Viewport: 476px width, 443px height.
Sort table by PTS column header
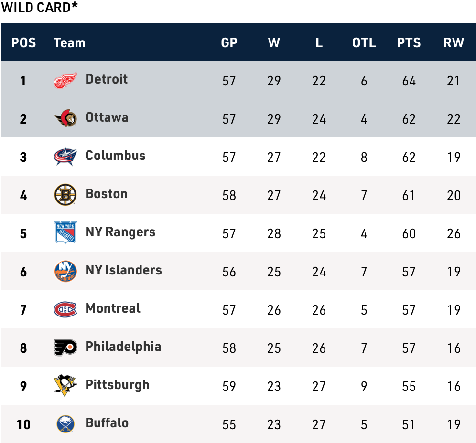point(409,42)
